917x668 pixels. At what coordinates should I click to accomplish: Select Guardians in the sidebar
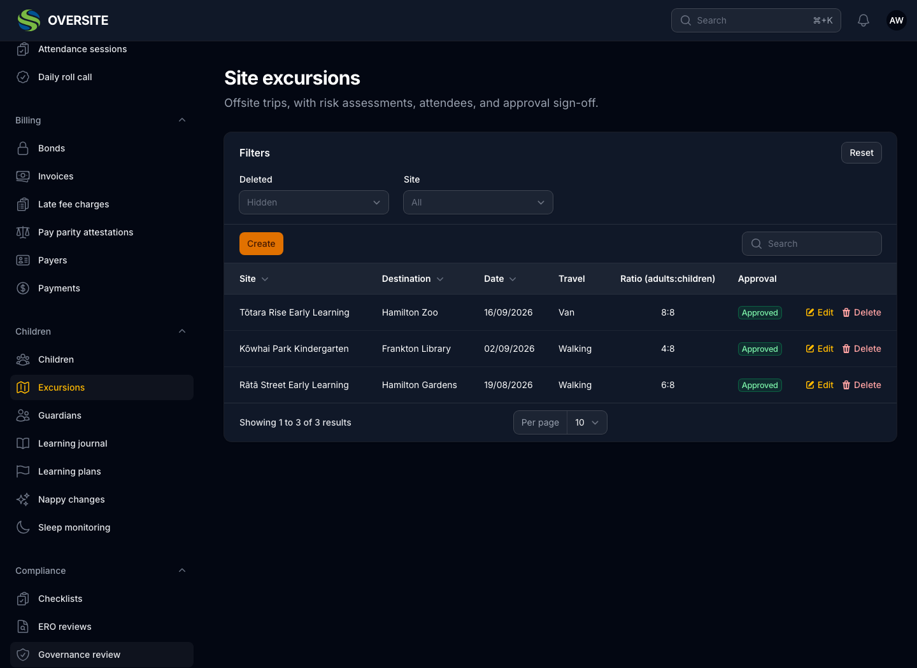click(102, 415)
